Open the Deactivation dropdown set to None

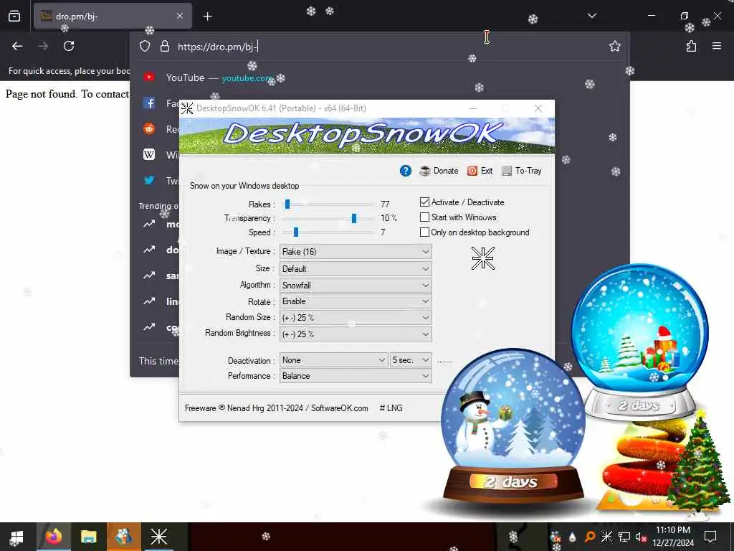334,360
